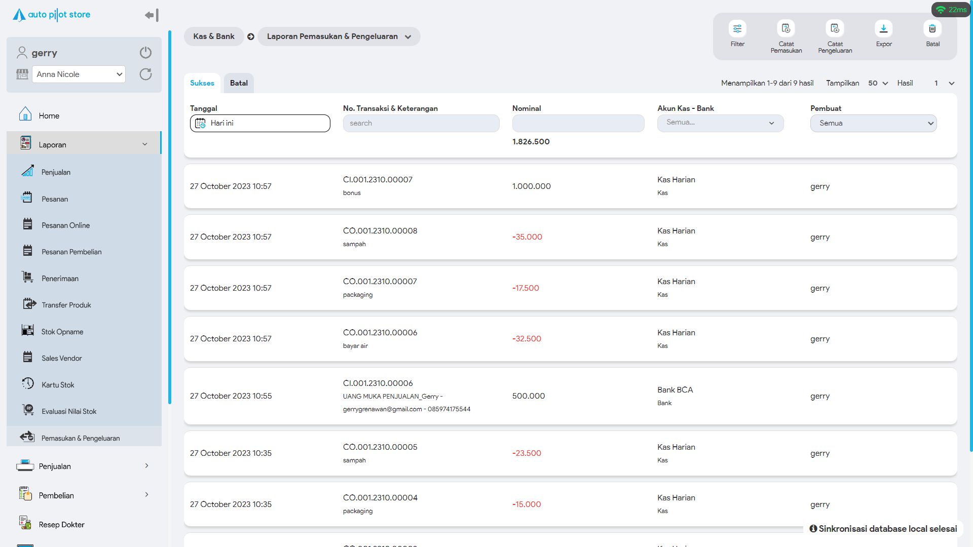973x547 pixels.
Task: Select the Sukses tab
Action: 202,83
